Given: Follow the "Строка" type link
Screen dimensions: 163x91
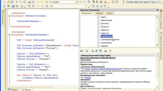Looking at the screenshot, I should (94, 69).
